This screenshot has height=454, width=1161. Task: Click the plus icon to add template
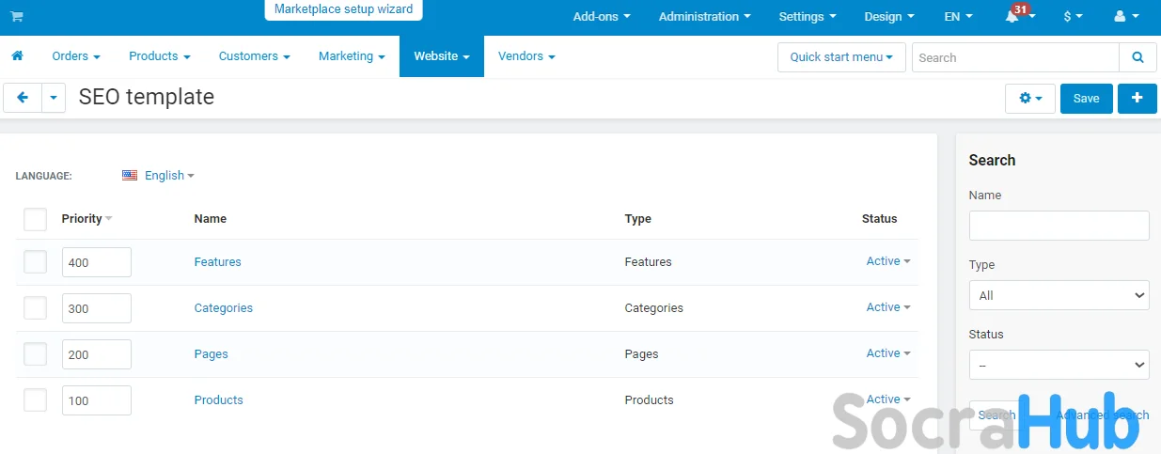point(1137,98)
